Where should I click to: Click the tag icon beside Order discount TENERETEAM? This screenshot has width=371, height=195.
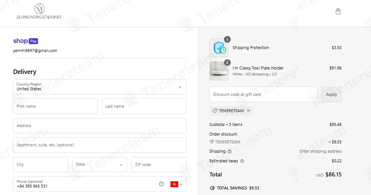point(211,142)
